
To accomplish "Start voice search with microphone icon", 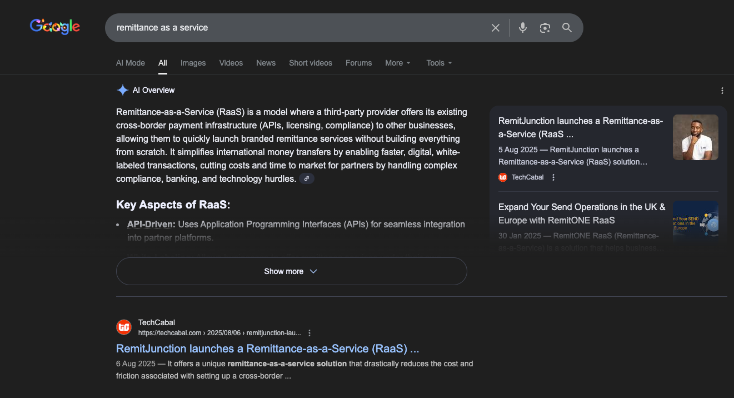I will tap(522, 28).
